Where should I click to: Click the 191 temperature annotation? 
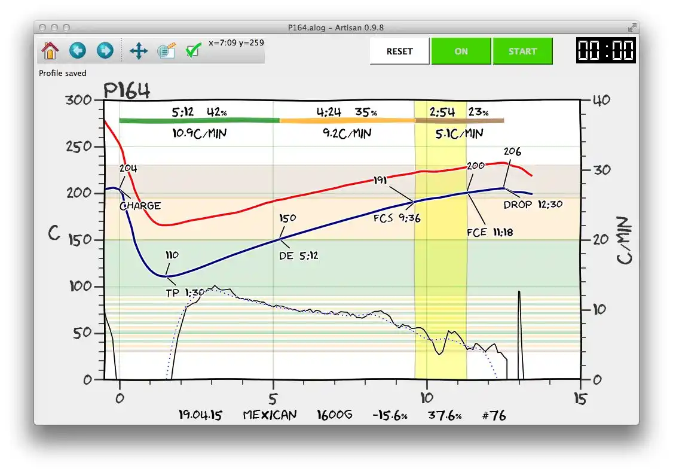click(380, 181)
